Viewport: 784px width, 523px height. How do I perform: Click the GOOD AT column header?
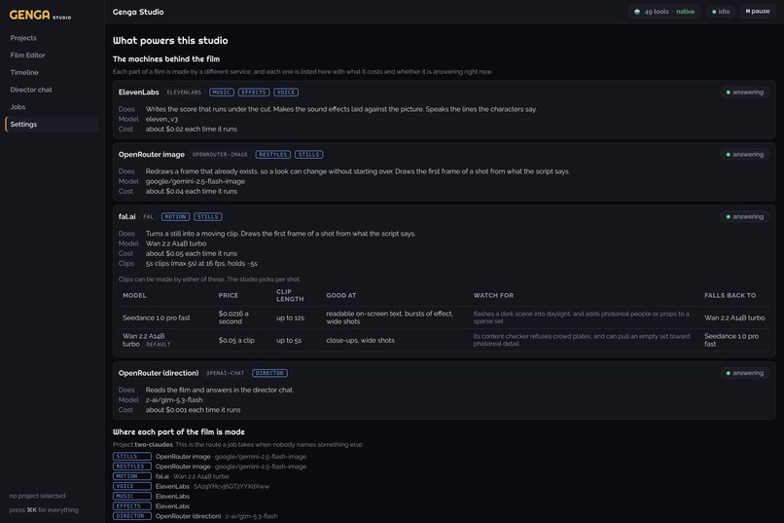pyautogui.click(x=341, y=296)
